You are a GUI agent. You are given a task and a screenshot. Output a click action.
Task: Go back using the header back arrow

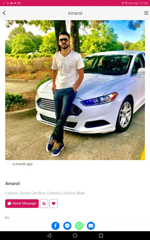(x=4, y=13)
